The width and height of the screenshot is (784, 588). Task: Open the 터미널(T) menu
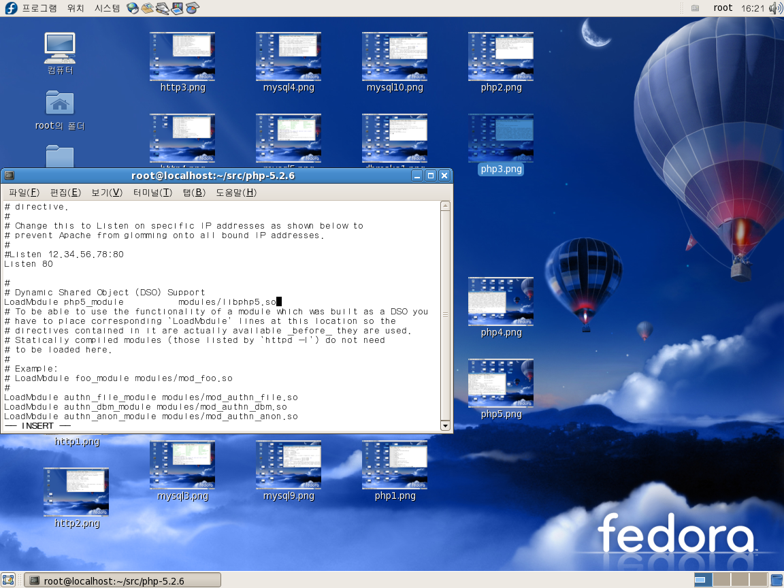pos(152,193)
